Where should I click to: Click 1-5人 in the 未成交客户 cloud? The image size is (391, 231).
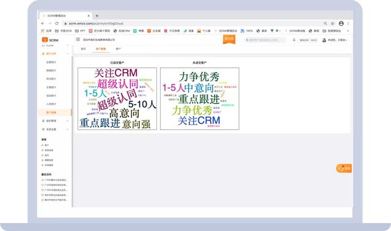coord(174,88)
